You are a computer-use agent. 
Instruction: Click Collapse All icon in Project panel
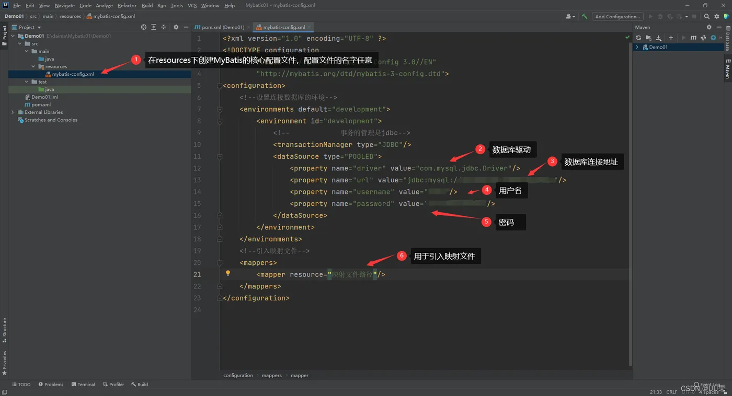(164, 27)
